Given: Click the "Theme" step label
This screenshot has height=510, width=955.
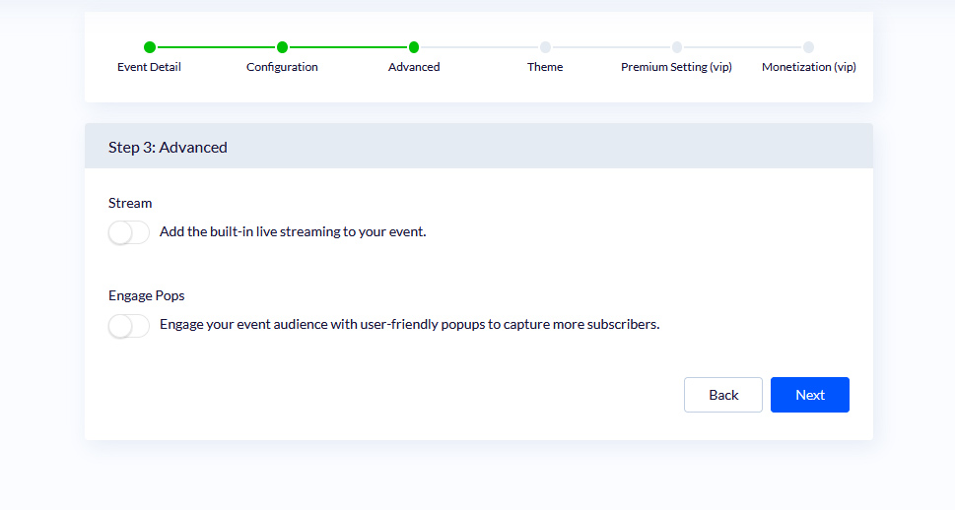Looking at the screenshot, I should 545,67.
